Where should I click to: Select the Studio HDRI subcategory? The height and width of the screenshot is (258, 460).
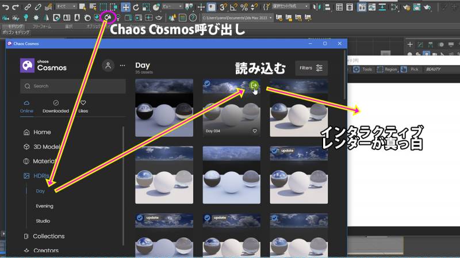click(x=43, y=221)
